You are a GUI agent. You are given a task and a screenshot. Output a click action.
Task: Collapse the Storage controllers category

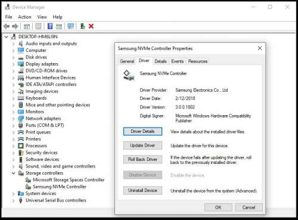click(x=13, y=173)
